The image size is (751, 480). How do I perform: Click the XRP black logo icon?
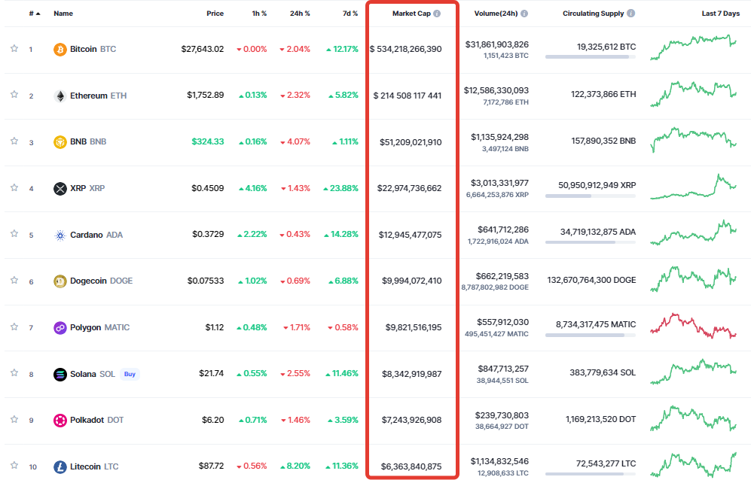[x=60, y=188]
